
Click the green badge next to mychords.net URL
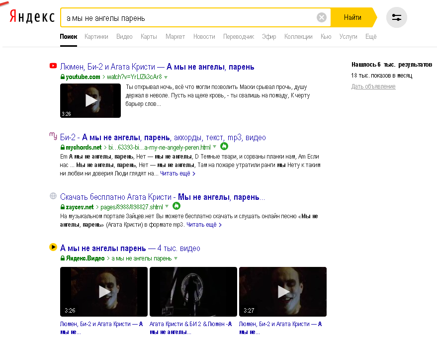(x=224, y=146)
